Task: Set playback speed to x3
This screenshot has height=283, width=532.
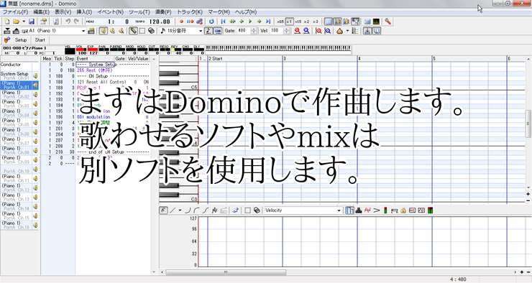Action: [x=316, y=22]
